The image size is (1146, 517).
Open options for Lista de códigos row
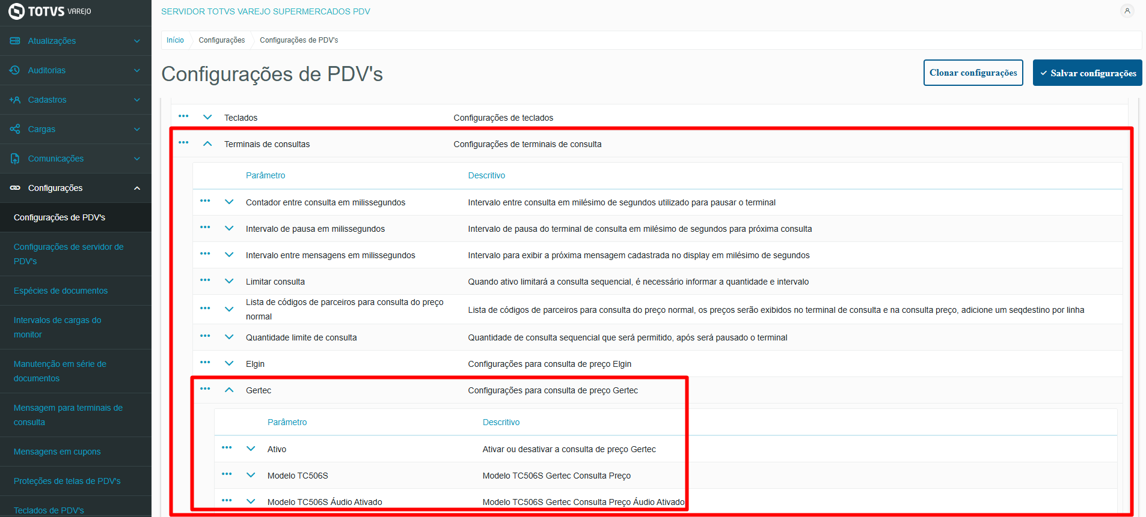205,309
